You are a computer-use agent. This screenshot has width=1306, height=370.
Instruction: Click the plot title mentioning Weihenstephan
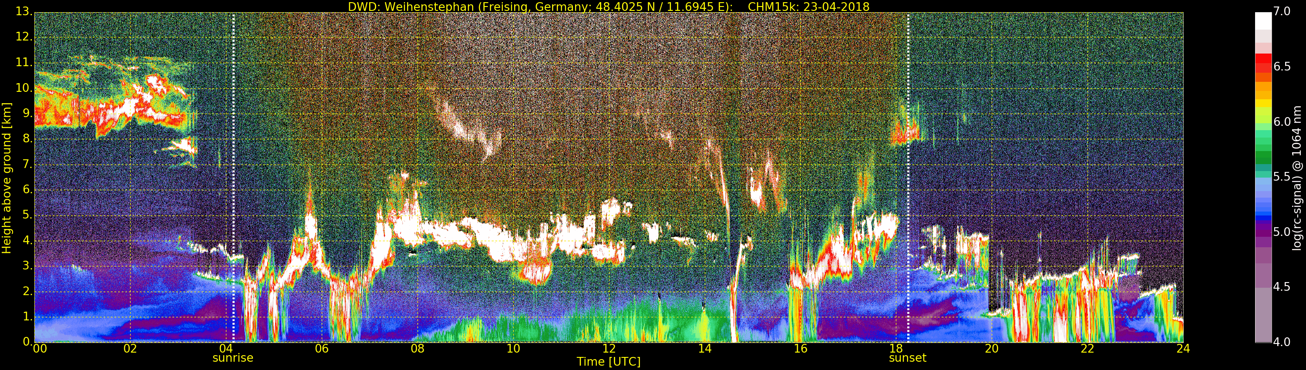pyautogui.click(x=609, y=7)
